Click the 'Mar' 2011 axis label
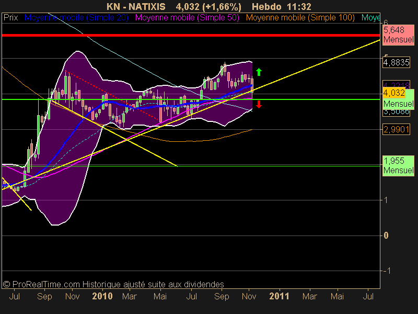 [x=309, y=296]
